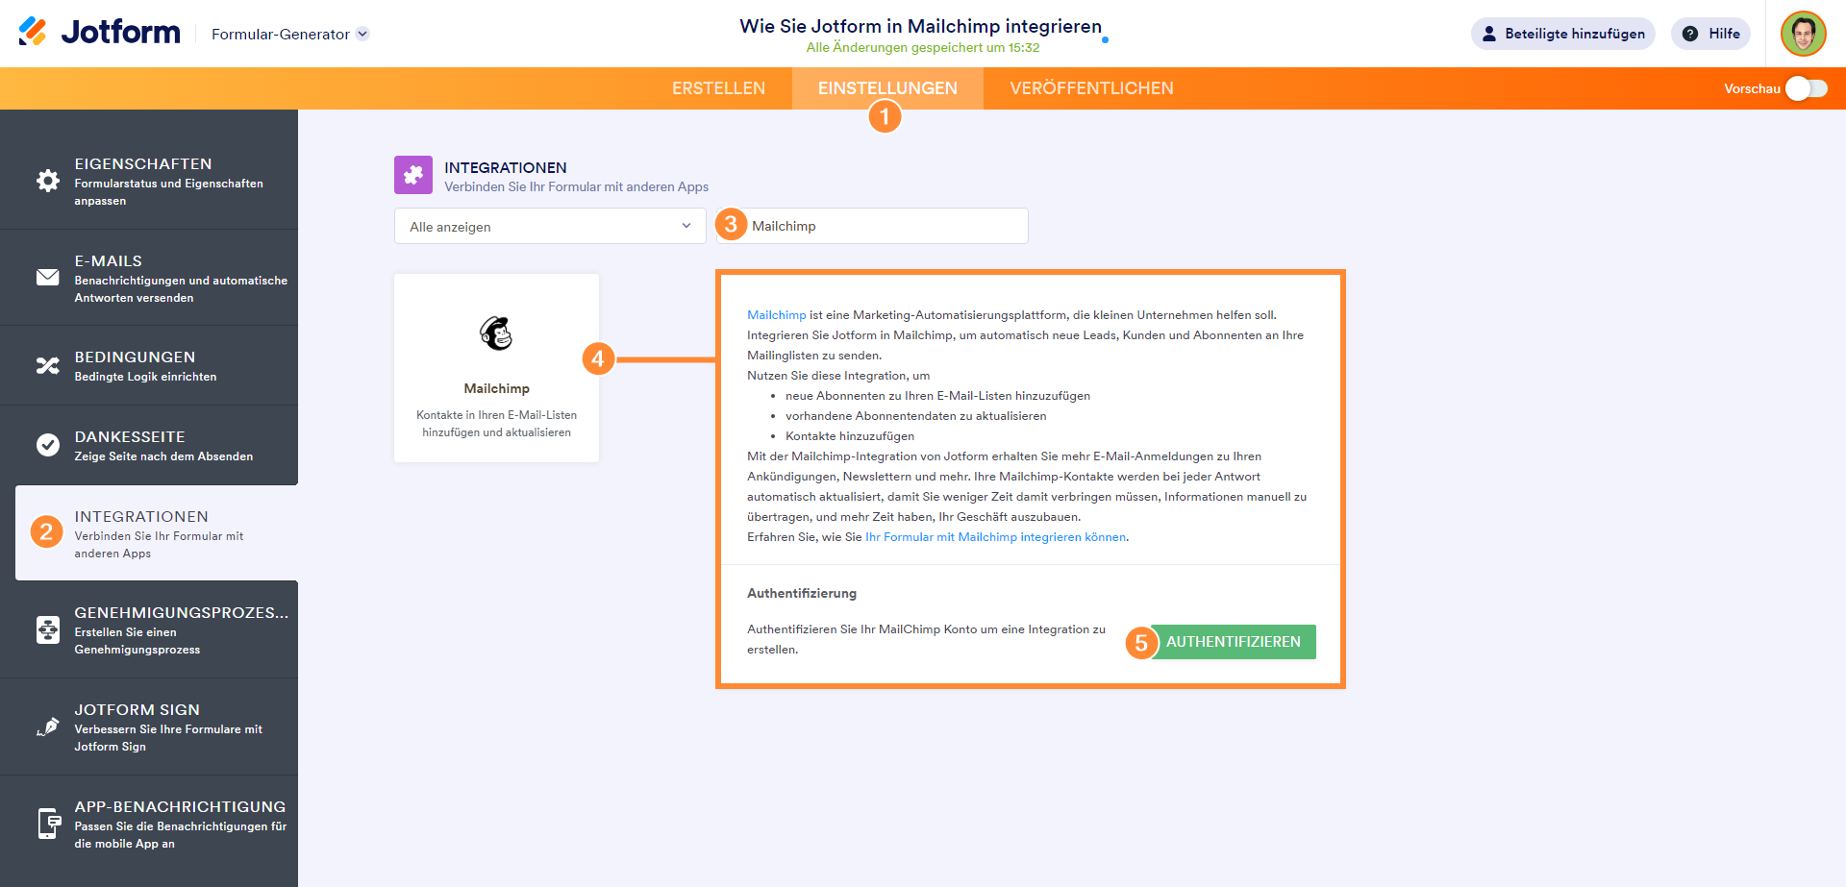
Task: Click the purple Integrationen puzzle icon
Action: point(413,175)
